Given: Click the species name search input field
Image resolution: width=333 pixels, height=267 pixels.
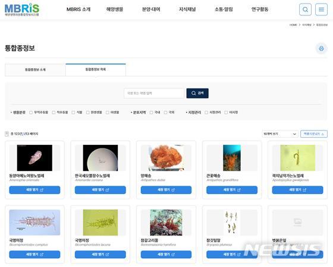Looking at the screenshot, I should click(154, 93).
